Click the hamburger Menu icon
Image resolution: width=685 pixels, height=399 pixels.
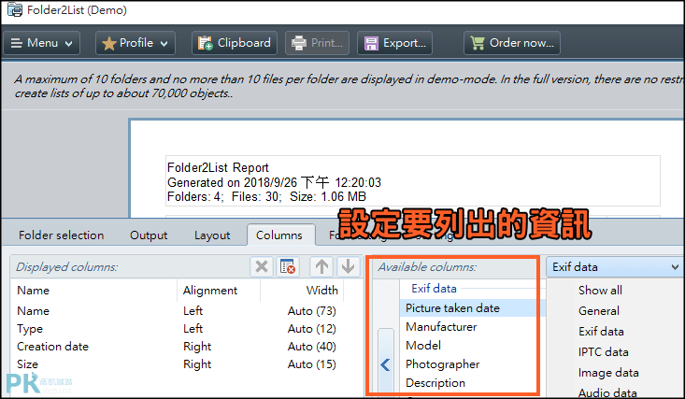pos(16,43)
